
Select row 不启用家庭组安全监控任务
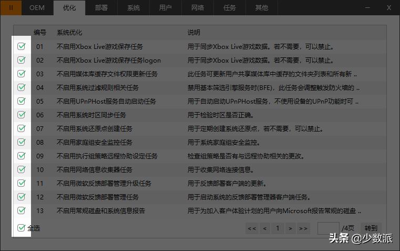(200, 142)
